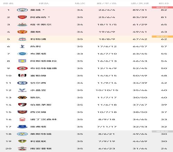Viewport: 173px width, 152px height.
Task: Click the Manchester United red badge
Action: [22, 32]
